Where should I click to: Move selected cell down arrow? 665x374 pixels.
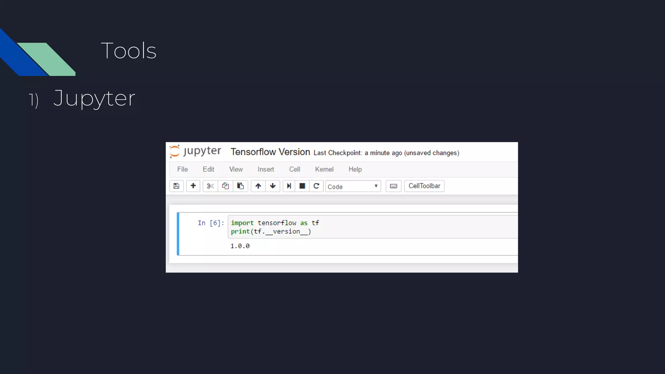coord(273,186)
